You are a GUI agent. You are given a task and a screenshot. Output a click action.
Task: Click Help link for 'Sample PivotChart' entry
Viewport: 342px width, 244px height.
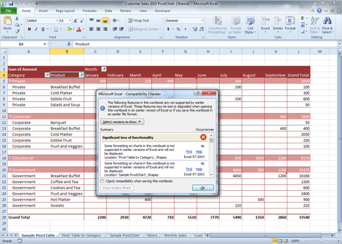[x=199, y=169]
